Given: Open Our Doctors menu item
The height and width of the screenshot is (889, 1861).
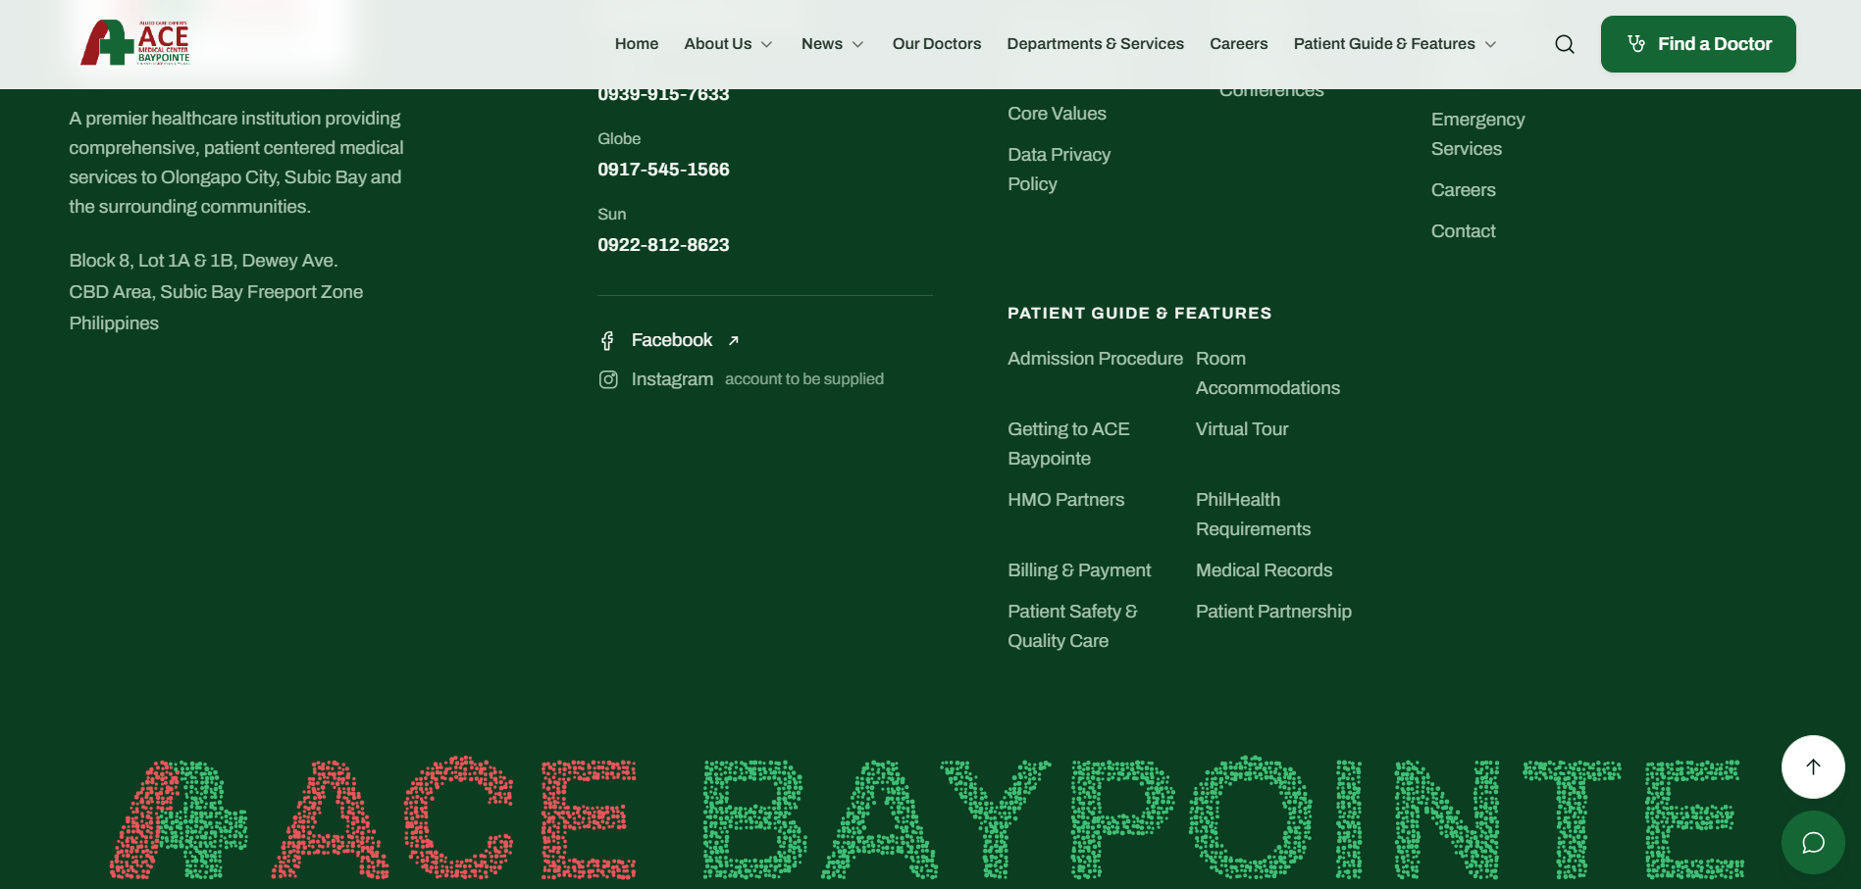Looking at the screenshot, I should pyautogui.click(x=937, y=44).
